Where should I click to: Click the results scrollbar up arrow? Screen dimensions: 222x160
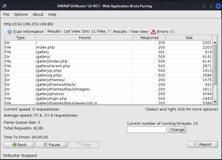(x=215, y=42)
